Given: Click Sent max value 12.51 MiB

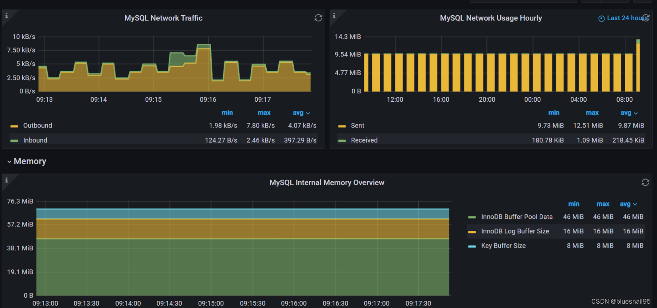Looking at the screenshot, I should (588, 126).
